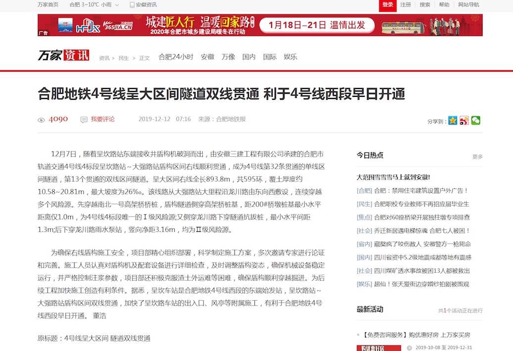The height and width of the screenshot is (351, 513).
Task: Open the 娱乐 news tab
Action: click(290, 57)
